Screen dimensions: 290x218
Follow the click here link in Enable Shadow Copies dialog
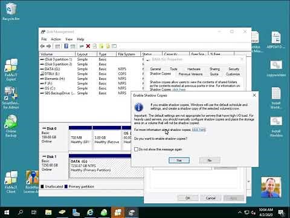(199, 130)
